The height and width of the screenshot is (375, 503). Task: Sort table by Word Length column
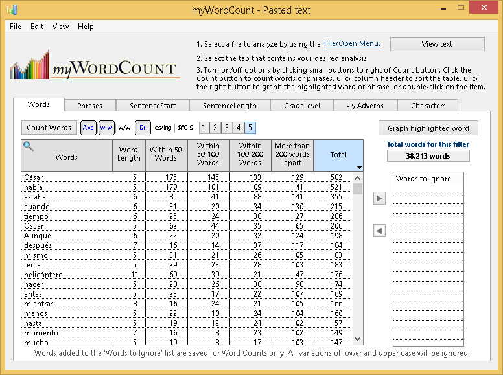pos(128,155)
